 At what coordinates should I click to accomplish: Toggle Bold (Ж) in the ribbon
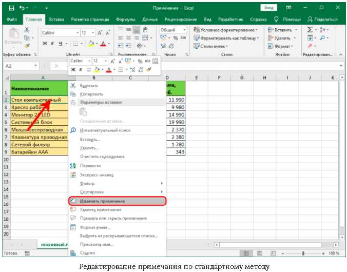(x=45, y=44)
